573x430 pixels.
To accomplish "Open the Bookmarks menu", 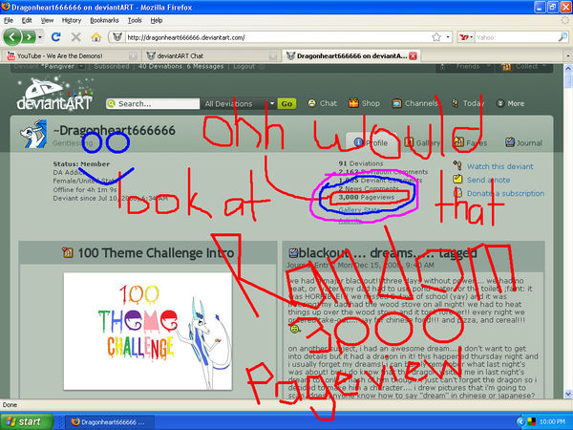I will (x=104, y=20).
